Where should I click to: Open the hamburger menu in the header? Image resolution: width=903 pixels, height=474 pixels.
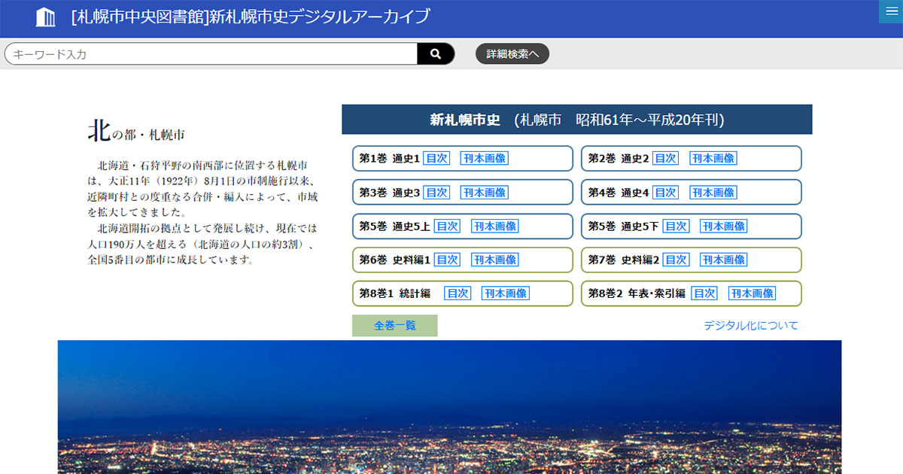890,11
